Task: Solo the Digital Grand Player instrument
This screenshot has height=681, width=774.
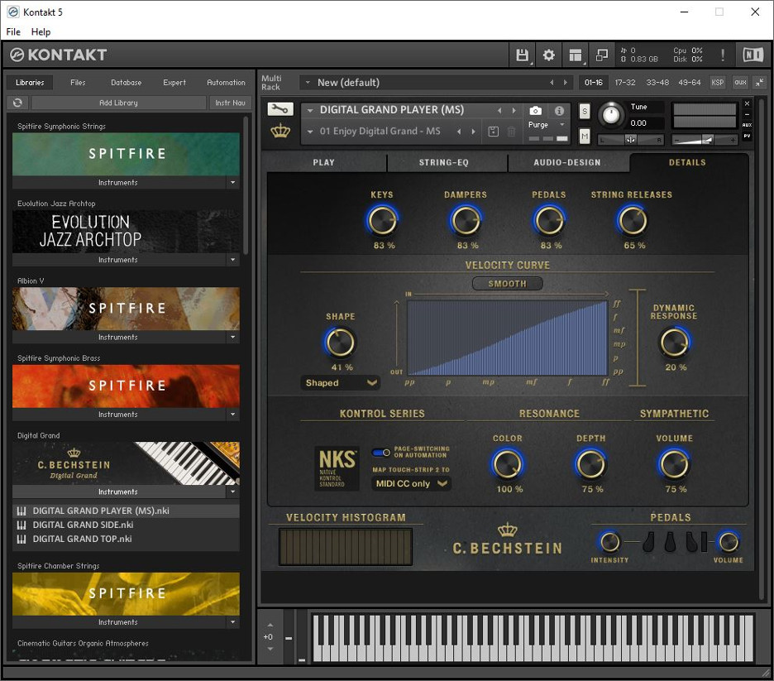Action: click(585, 111)
